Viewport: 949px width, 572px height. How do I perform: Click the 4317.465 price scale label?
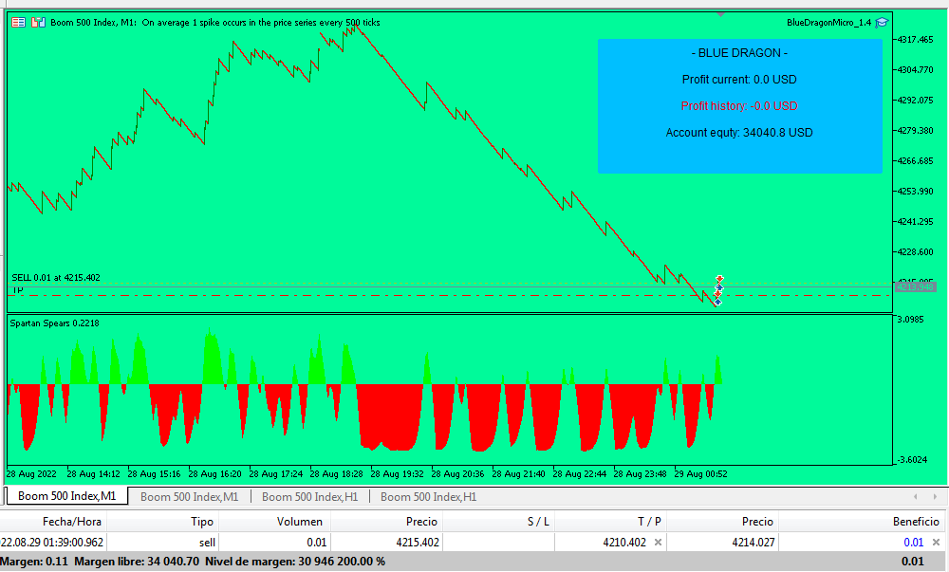click(915, 39)
